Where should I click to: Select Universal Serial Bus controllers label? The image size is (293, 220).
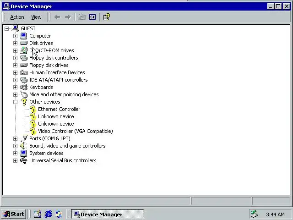63,160
